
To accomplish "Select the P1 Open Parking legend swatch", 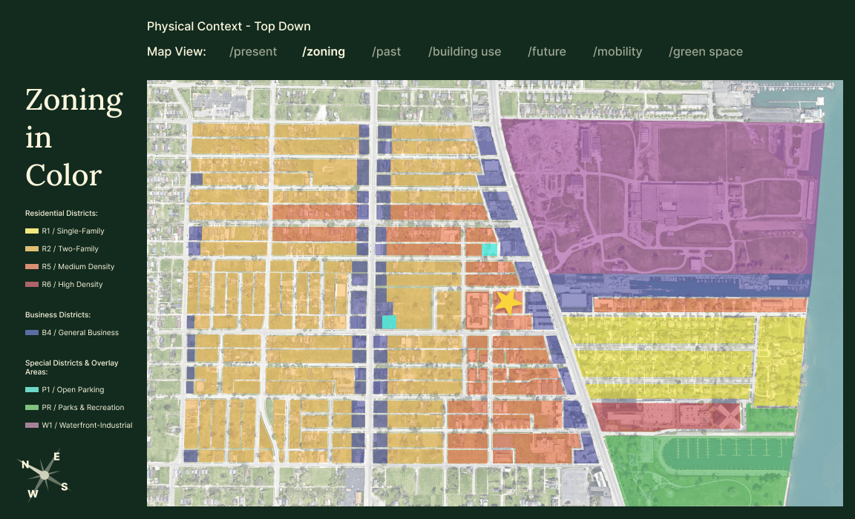I will coord(30,389).
